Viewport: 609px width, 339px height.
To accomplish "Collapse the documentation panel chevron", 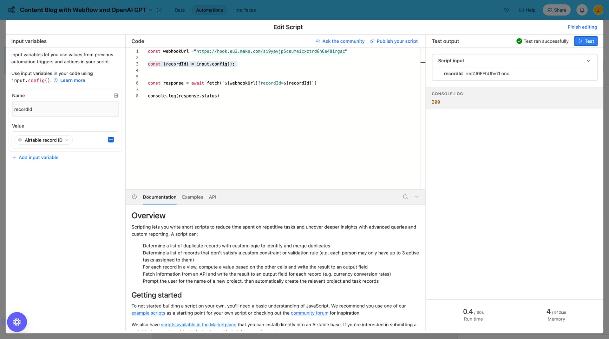I will coord(417,197).
